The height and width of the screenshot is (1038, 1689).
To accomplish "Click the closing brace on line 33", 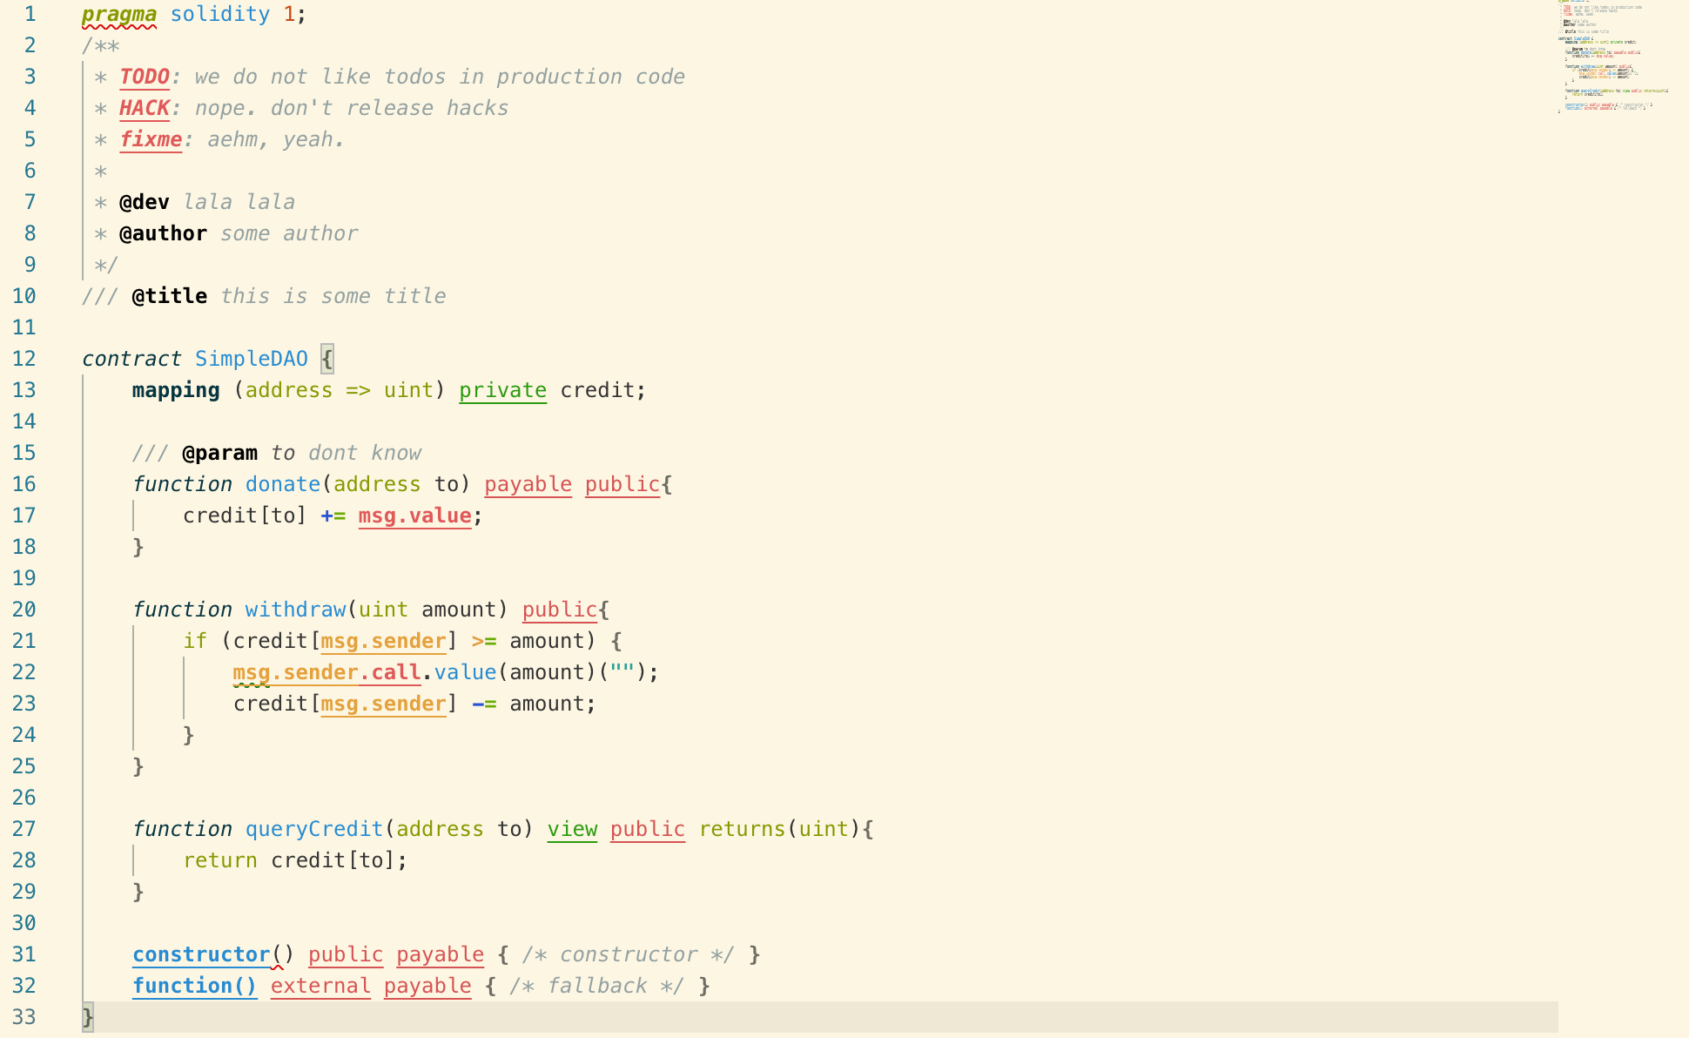I will click(88, 1018).
